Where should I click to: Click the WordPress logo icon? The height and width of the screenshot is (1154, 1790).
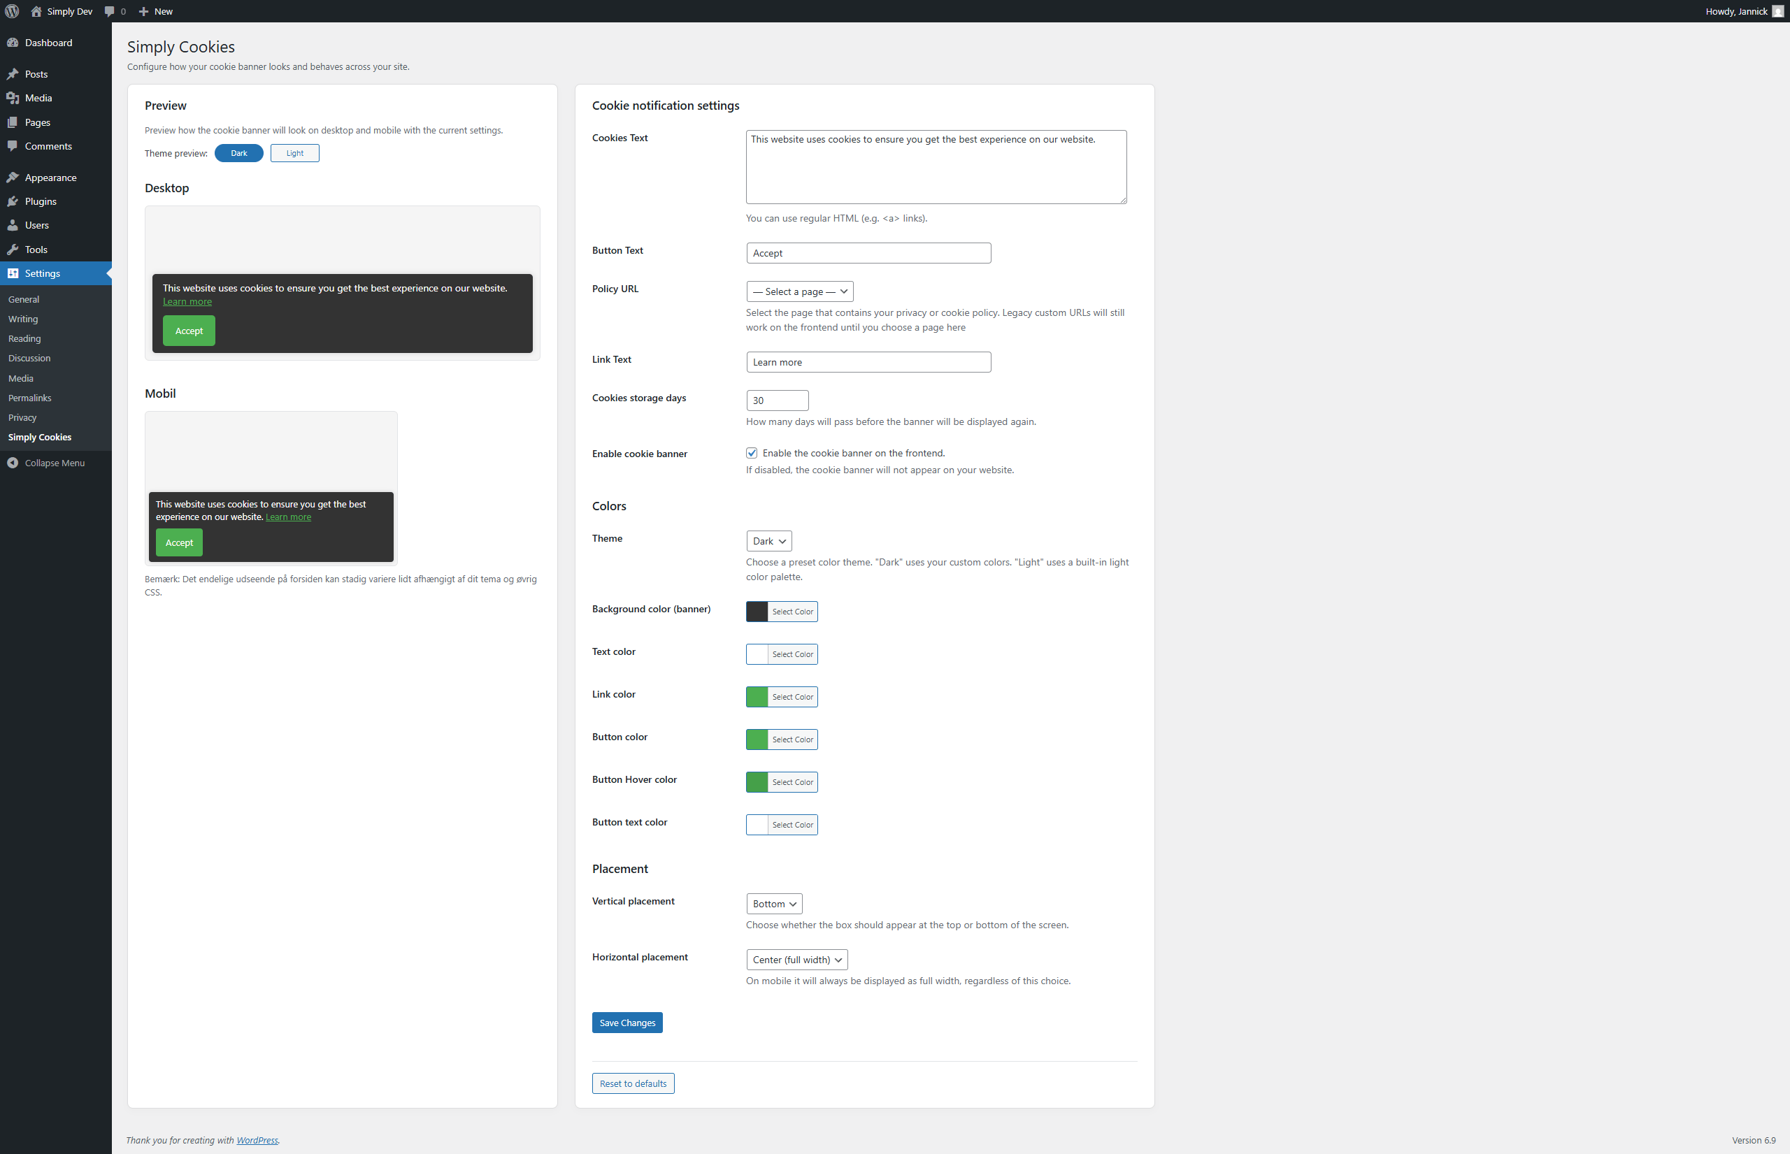[x=12, y=11]
